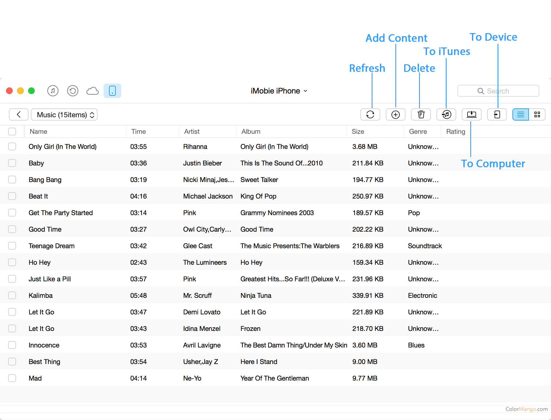Click the To iTunes transfer icon
Viewport: 551px width, 420px height.
446,114
